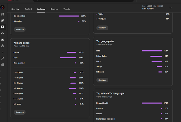Select the 35–44 years age row

click(49, 88)
